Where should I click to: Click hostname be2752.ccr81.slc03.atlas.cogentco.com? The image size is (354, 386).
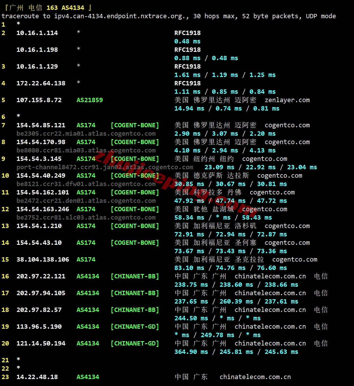pyautogui.click(x=86, y=218)
